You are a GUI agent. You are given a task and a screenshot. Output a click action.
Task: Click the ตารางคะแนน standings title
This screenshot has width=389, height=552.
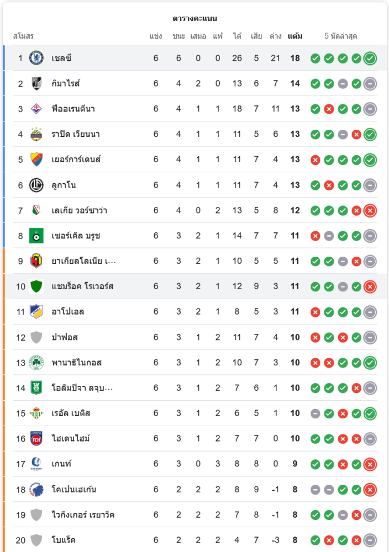pyautogui.click(x=195, y=18)
